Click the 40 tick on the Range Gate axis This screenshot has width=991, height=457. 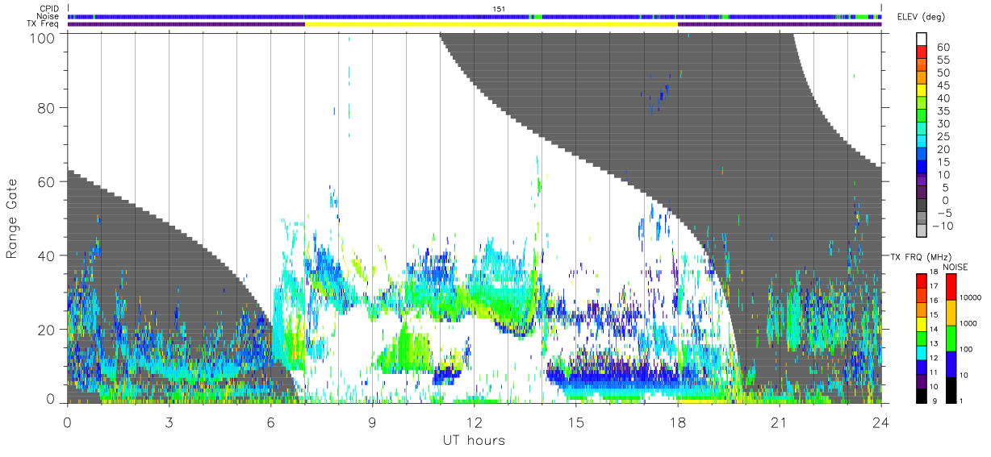(x=48, y=256)
